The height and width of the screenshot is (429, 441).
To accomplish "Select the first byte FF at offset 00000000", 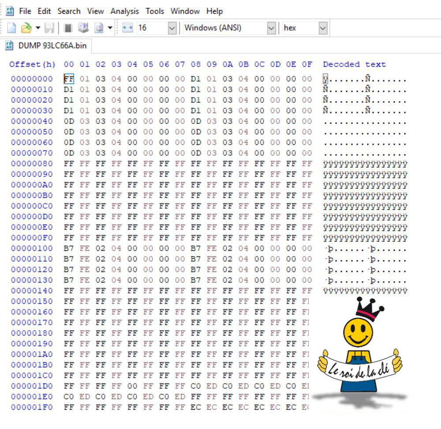I will [69, 79].
